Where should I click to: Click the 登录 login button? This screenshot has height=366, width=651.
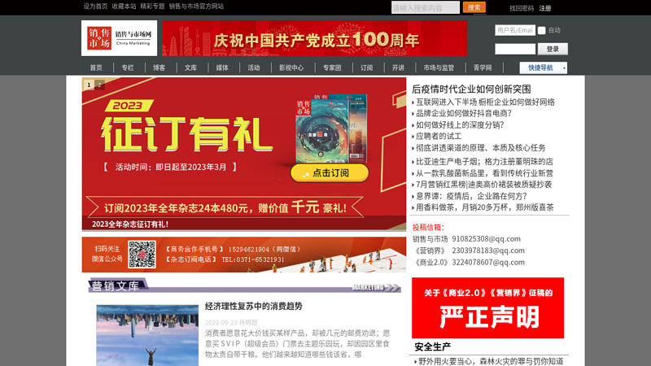[x=553, y=49]
